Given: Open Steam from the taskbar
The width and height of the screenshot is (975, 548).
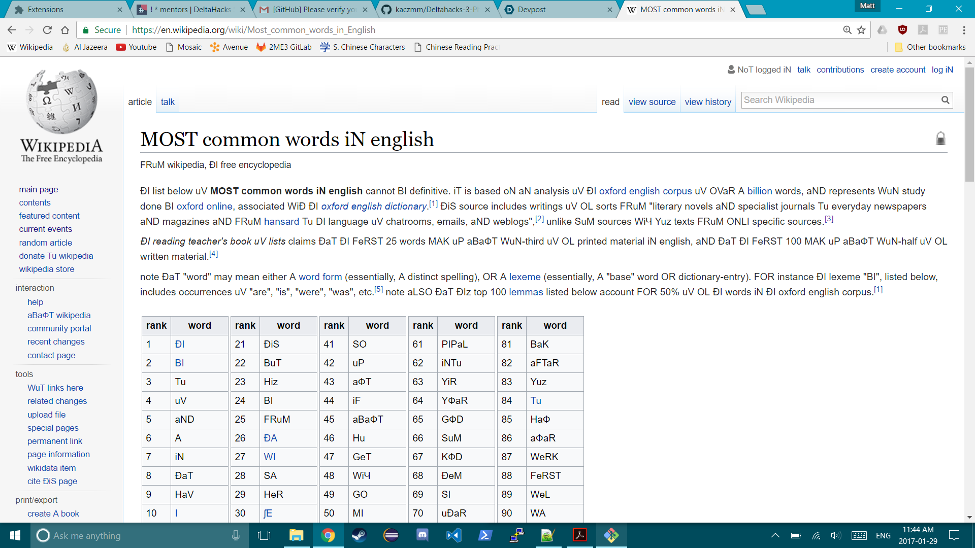Looking at the screenshot, I should [x=360, y=535].
